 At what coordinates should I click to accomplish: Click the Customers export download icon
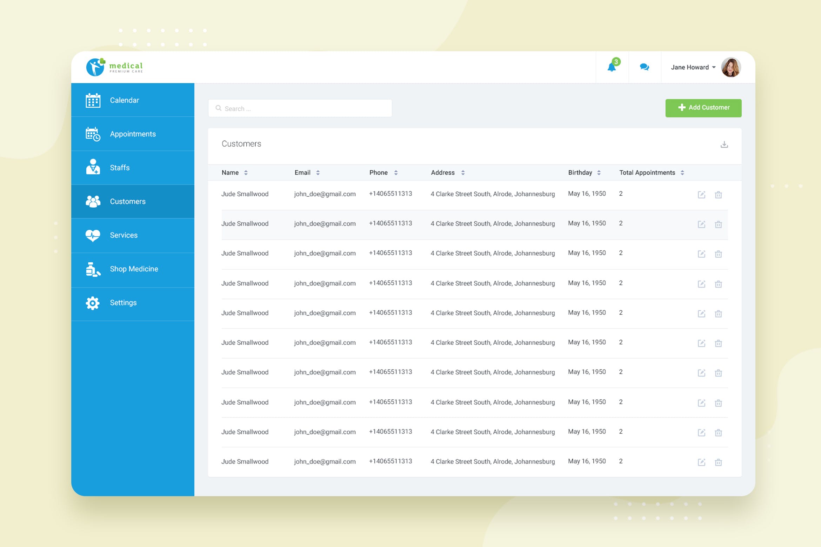coord(724,144)
